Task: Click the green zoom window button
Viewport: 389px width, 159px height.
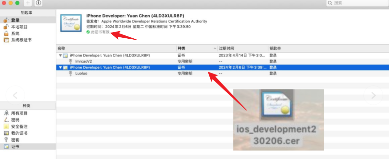Action: [17, 3]
